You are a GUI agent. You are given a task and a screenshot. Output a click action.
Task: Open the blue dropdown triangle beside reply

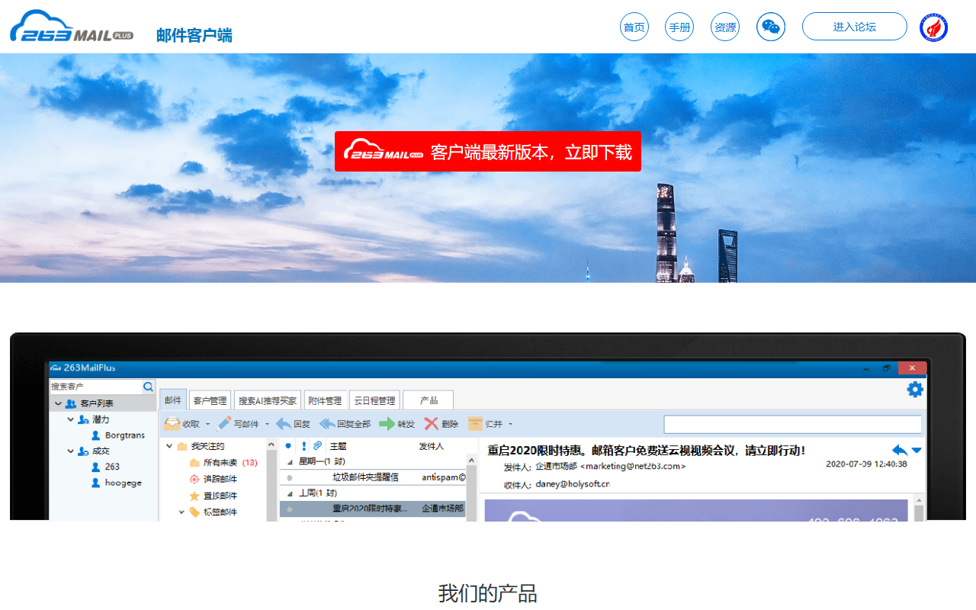coord(917,451)
